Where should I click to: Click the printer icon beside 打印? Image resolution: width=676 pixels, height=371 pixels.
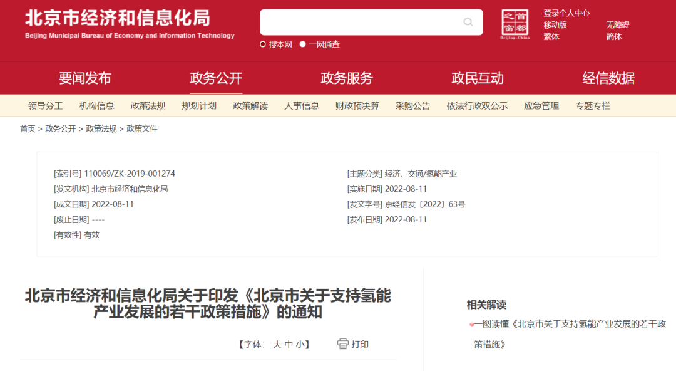click(x=343, y=344)
